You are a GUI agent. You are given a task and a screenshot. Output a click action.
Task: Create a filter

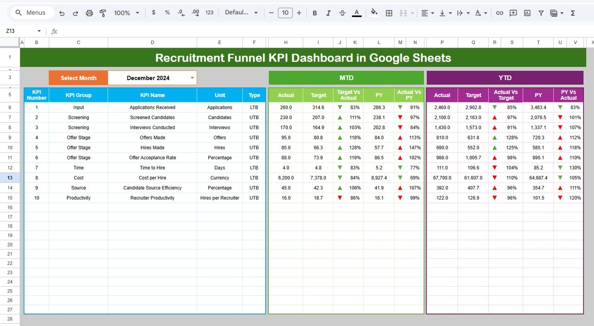[x=541, y=13]
